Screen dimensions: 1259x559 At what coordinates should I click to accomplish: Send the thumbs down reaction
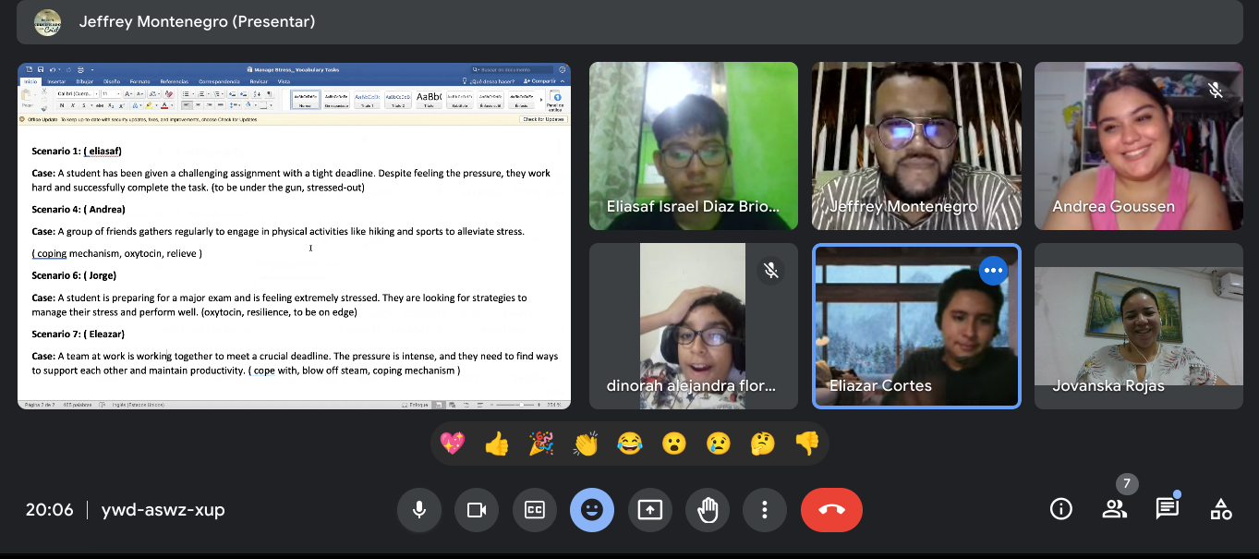807,444
